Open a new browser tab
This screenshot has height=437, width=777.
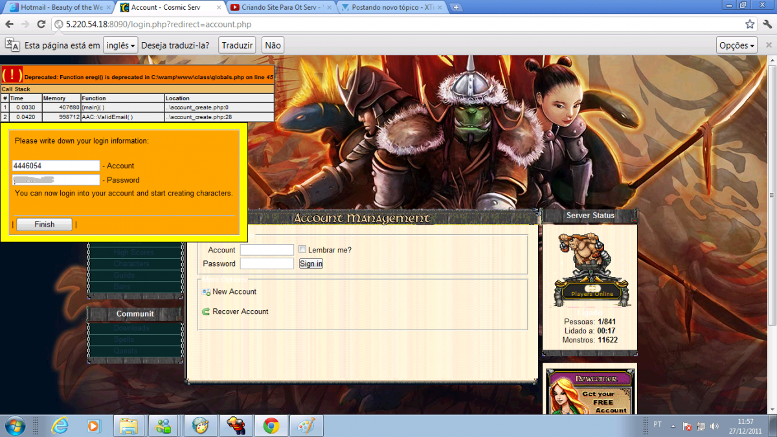456,8
